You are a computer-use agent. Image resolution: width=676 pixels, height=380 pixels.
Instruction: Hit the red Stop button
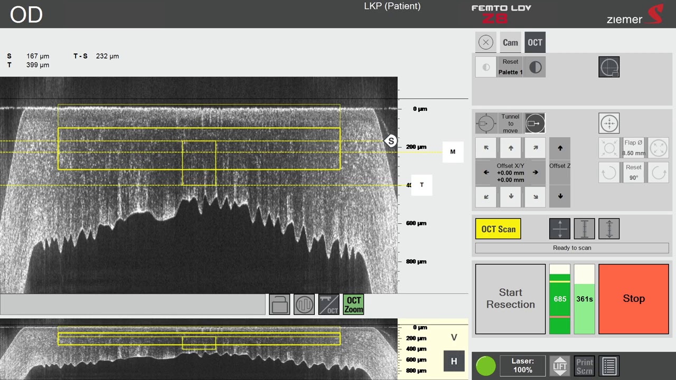pos(634,299)
